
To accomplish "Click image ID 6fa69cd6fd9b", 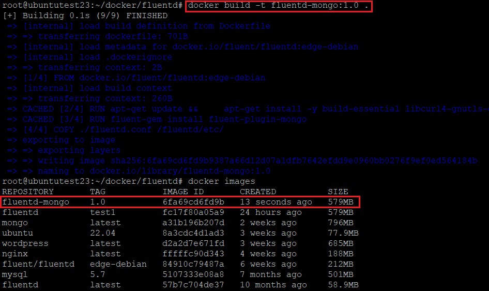I will click(x=193, y=202).
